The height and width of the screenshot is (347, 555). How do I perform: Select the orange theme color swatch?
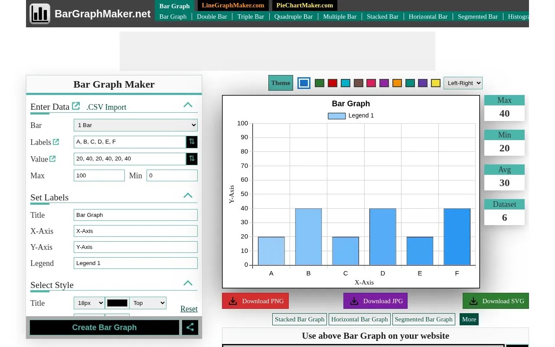click(x=397, y=83)
